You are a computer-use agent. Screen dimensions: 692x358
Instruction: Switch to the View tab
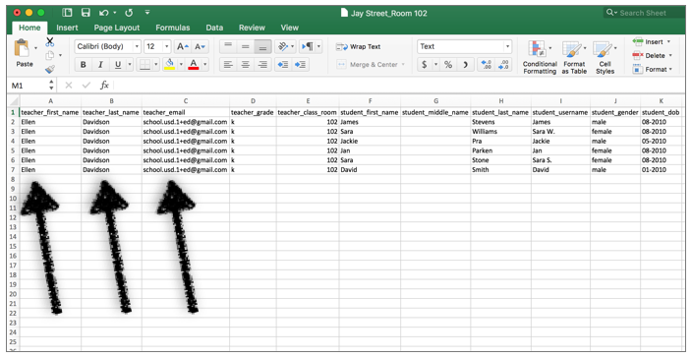coord(290,28)
